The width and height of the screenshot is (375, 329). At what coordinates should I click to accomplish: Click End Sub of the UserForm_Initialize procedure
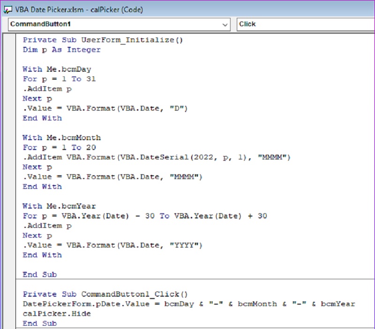[39, 275]
